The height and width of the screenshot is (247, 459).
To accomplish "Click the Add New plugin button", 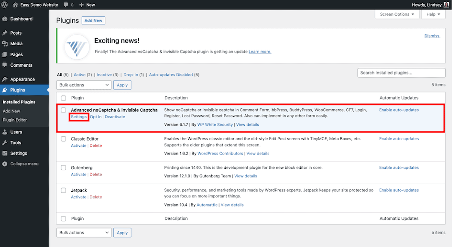I will coord(93,21).
